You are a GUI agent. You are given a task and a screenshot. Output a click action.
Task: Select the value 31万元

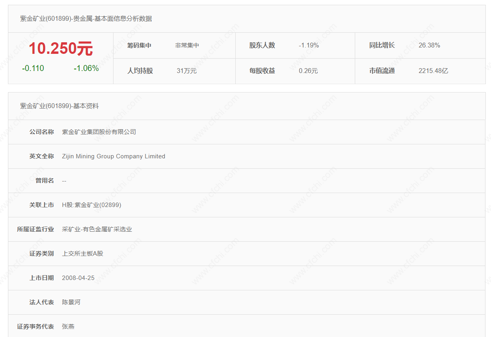pyautogui.click(x=187, y=71)
